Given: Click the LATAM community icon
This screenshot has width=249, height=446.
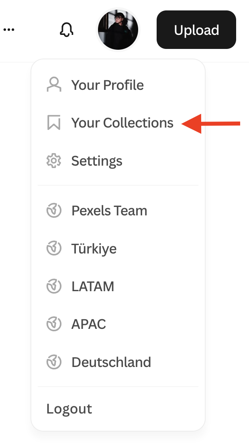Looking at the screenshot, I should point(54,286).
